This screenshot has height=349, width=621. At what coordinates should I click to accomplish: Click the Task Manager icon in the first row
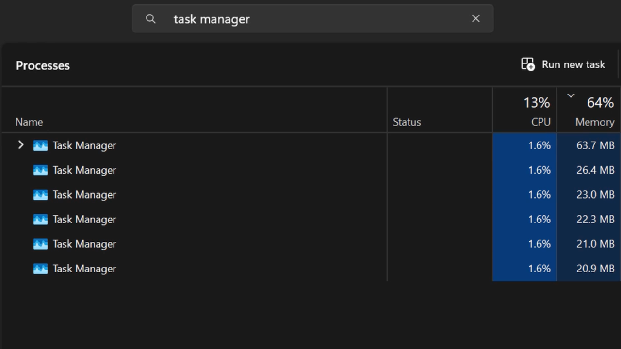[x=40, y=145]
